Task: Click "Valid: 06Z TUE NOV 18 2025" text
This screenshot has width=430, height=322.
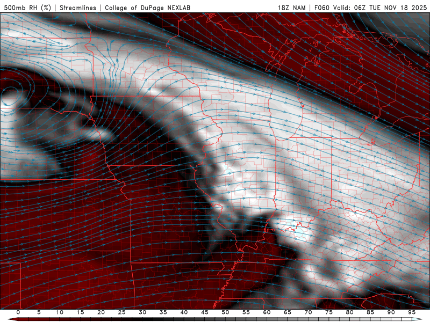Action: pos(380,8)
